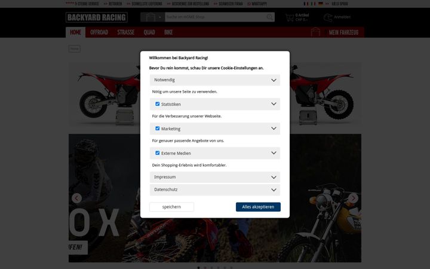Expand the Marketing section chevron
Image resolution: width=430 pixels, height=269 pixels.
click(x=274, y=129)
